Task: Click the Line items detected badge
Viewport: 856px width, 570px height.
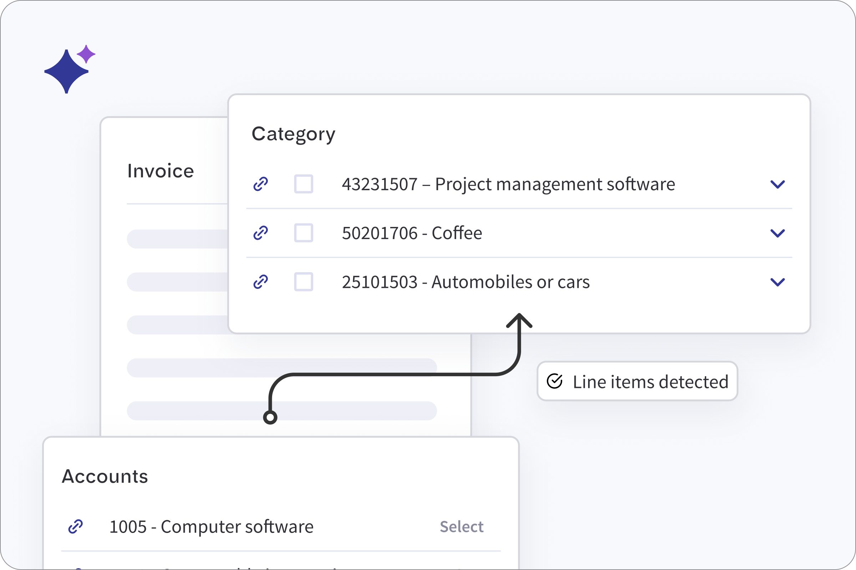Action: (x=637, y=381)
